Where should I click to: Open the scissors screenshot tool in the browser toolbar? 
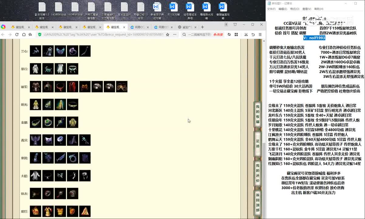(x=246, y=35)
